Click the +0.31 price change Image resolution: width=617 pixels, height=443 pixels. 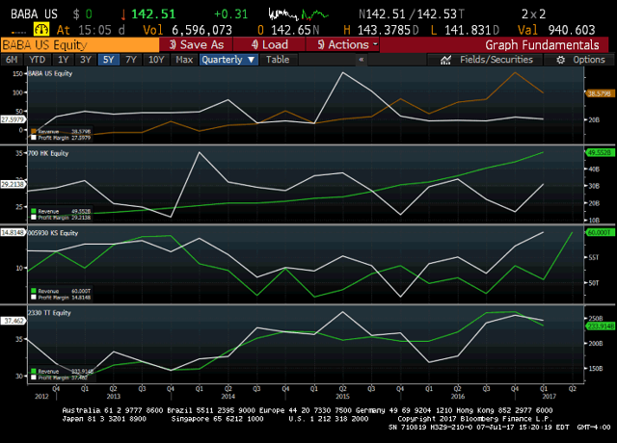[230, 14]
